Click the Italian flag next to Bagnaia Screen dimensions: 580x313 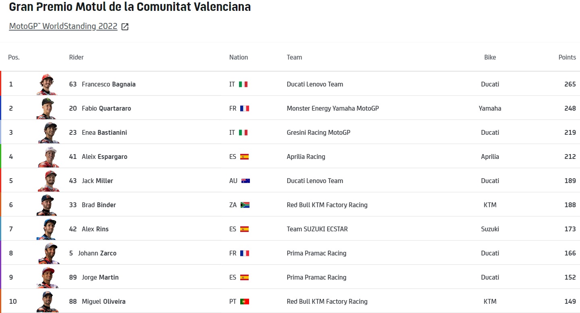(243, 84)
